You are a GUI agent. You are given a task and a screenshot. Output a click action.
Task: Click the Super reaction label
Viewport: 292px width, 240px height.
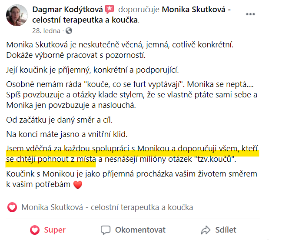pos(55,230)
